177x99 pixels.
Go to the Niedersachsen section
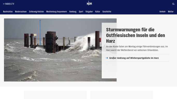[21, 12]
